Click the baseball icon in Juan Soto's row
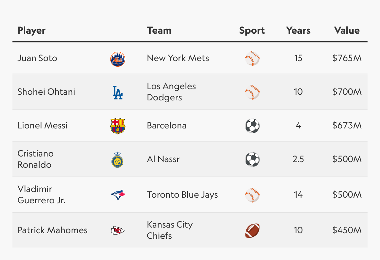Image resolution: width=380 pixels, height=260 pixels. pos(252,58)
